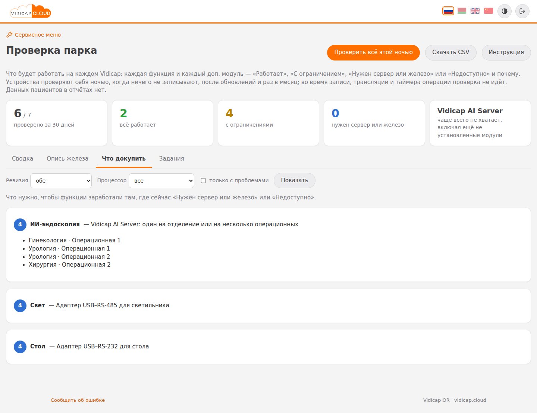Choose the English UK flag
The height and width of the screenshot is (413, 537).
pos(475,11)
